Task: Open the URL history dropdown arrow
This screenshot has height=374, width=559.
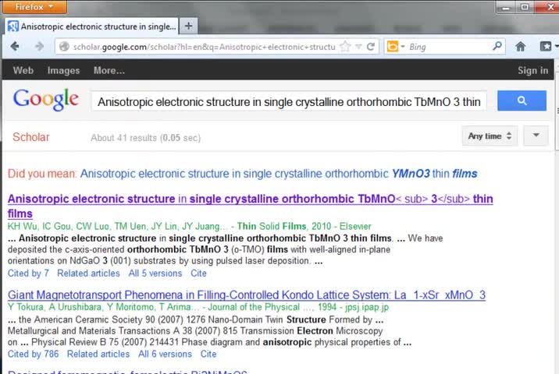Action: coord(359,47)
